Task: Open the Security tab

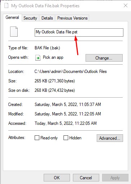Action: (30, 18)
